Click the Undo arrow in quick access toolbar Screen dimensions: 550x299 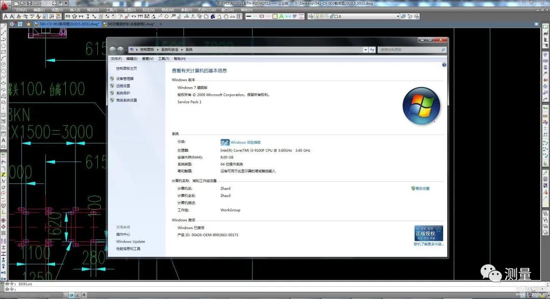tap(36, 3)
